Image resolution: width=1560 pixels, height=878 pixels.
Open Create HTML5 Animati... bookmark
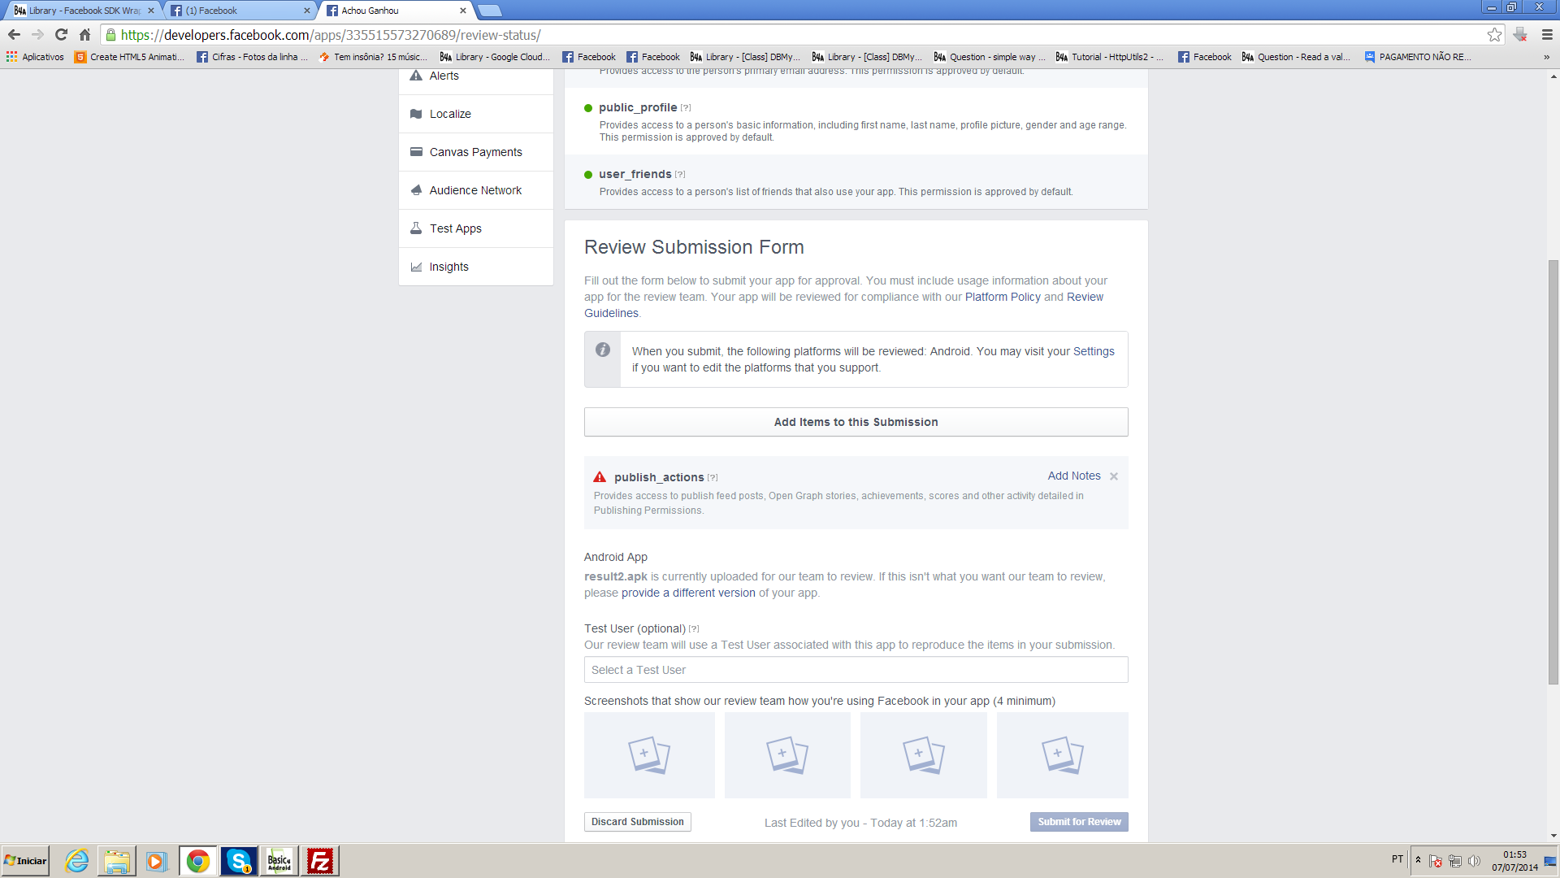coord(129,57)
